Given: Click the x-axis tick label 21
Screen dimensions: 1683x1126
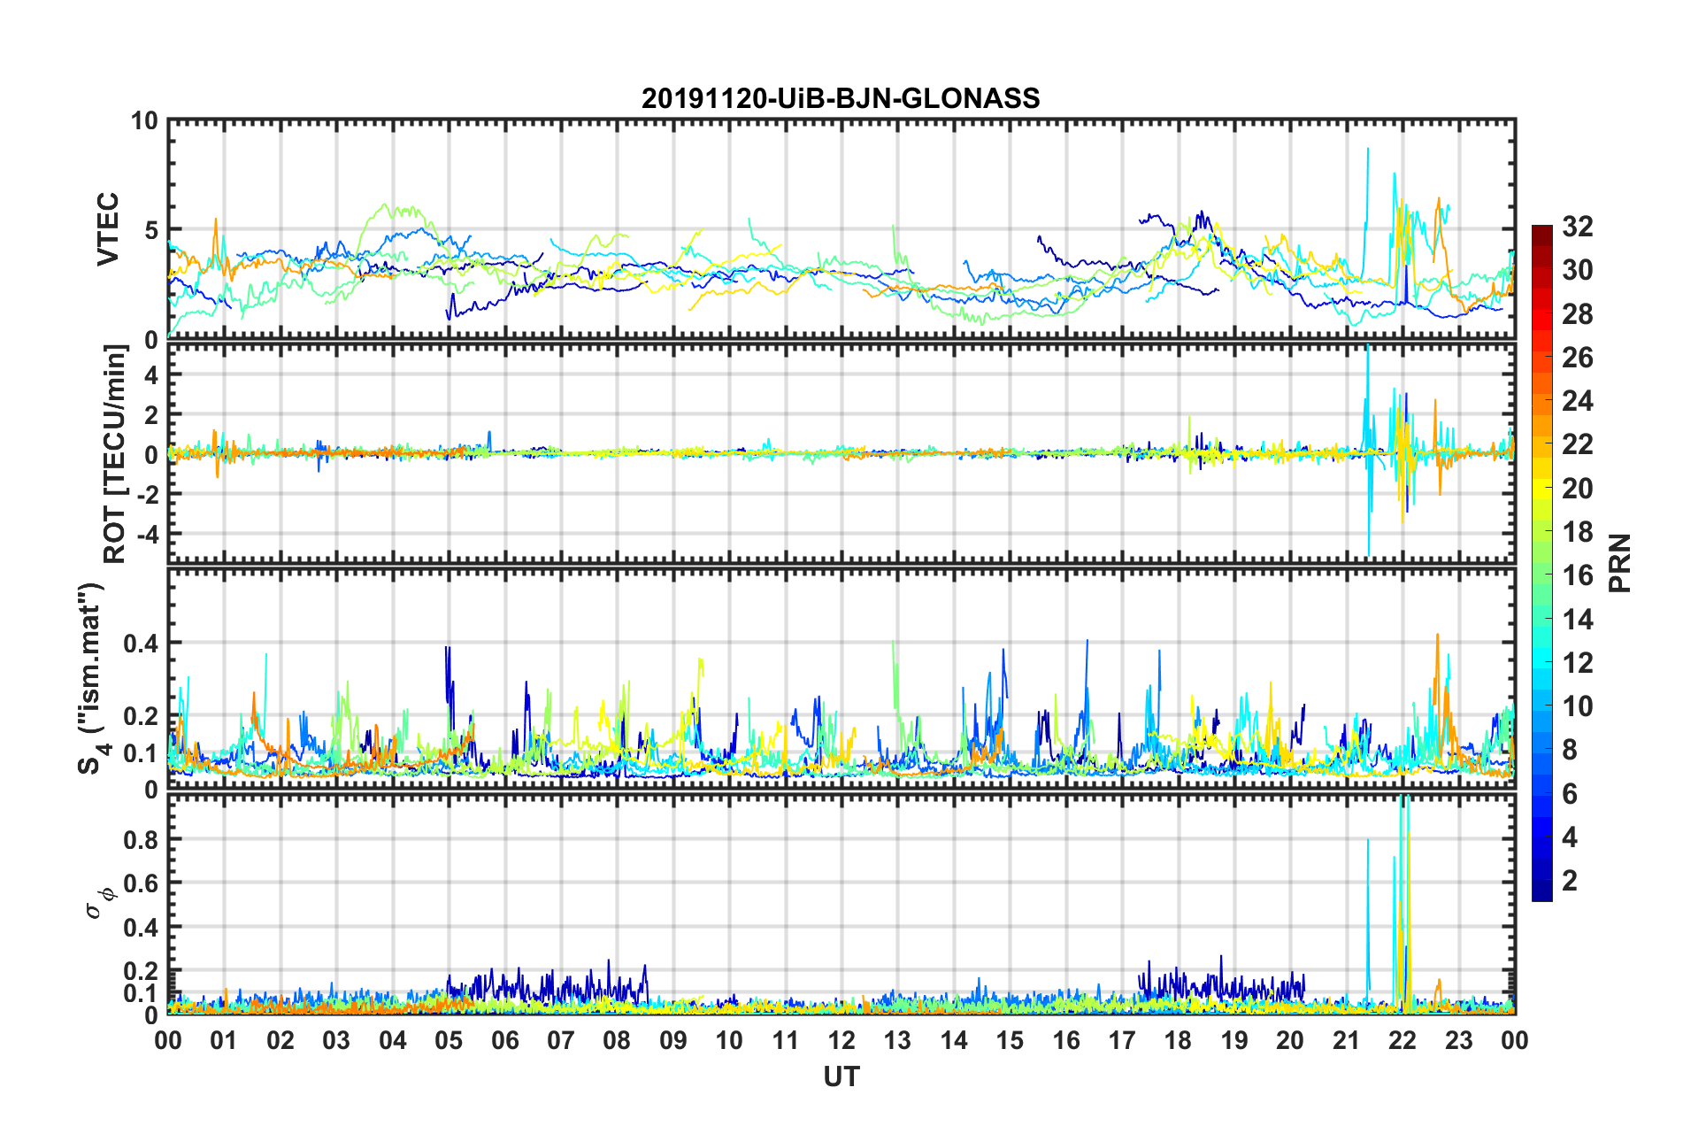Looking at the screenshot, I should coord(1347,1040).
